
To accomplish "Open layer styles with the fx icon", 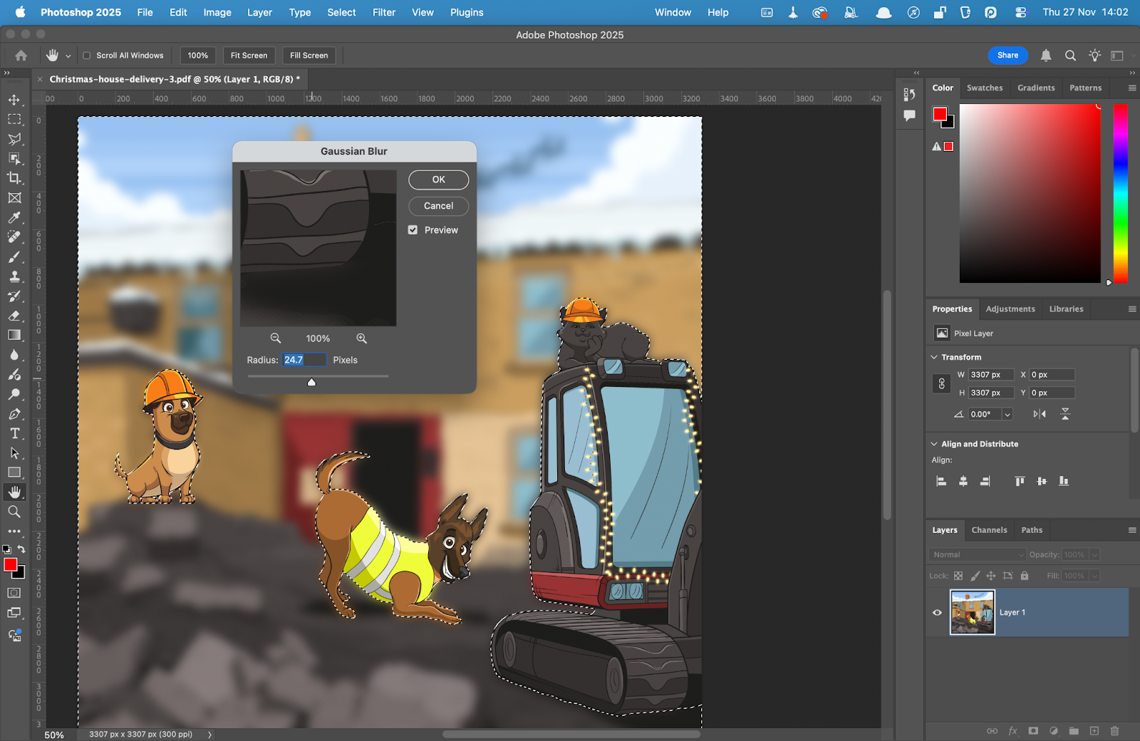I will tap(1012, 730).
